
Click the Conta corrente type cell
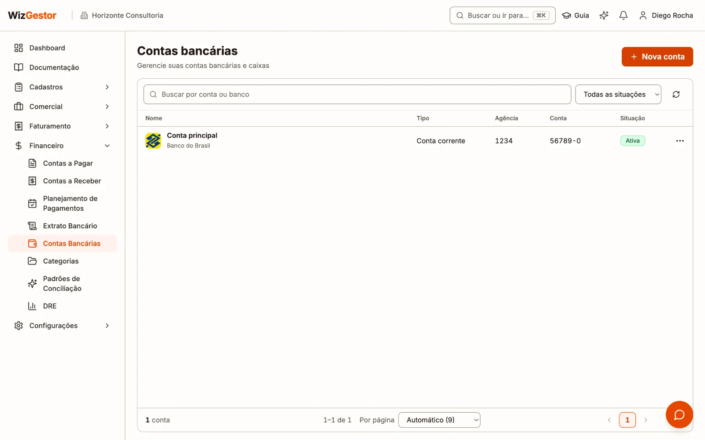point(441,141)
